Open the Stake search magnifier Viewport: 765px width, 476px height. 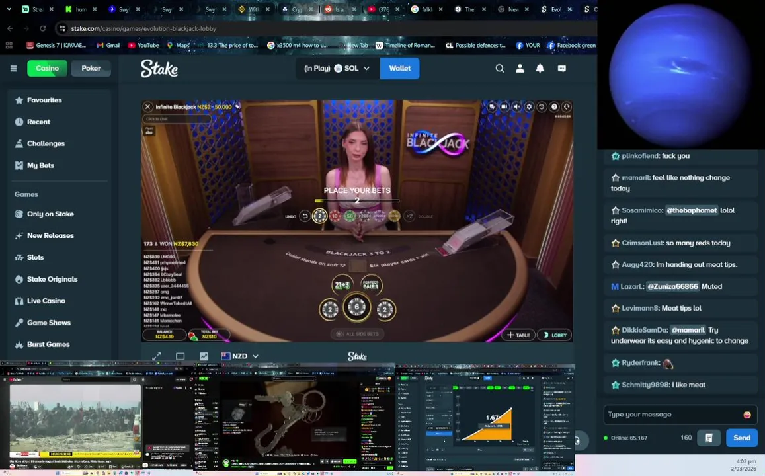(x=500, y=68)
